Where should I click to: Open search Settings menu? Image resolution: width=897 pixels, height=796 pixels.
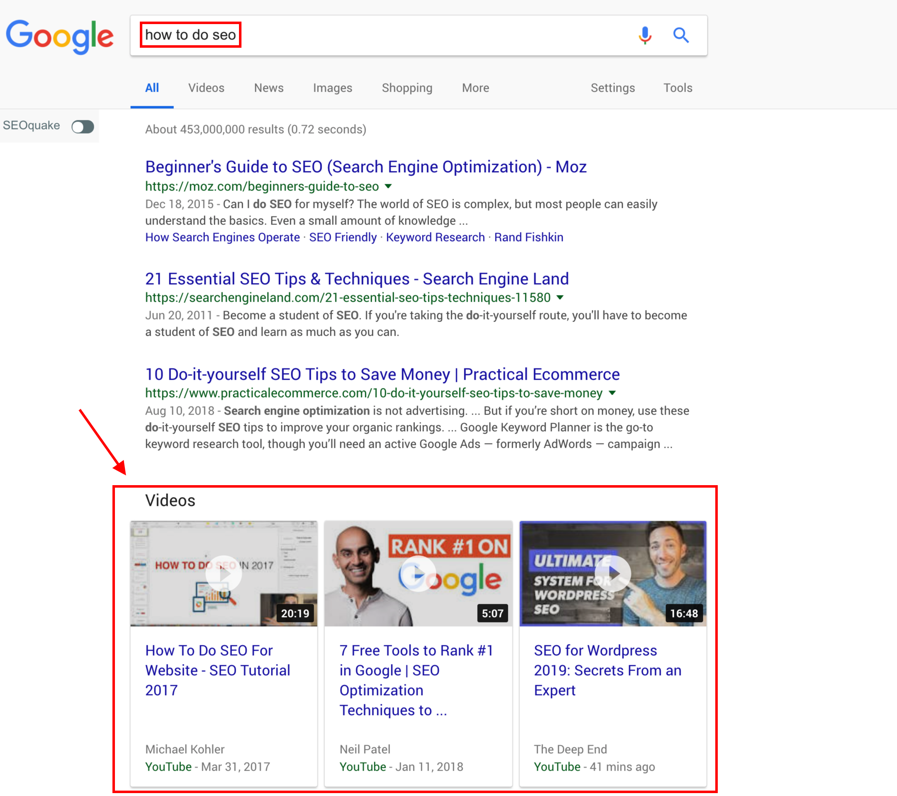(613, 88)
